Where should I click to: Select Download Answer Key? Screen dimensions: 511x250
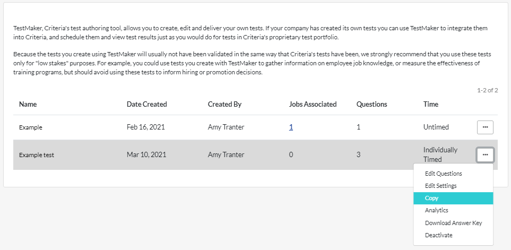tap(453, 223)
